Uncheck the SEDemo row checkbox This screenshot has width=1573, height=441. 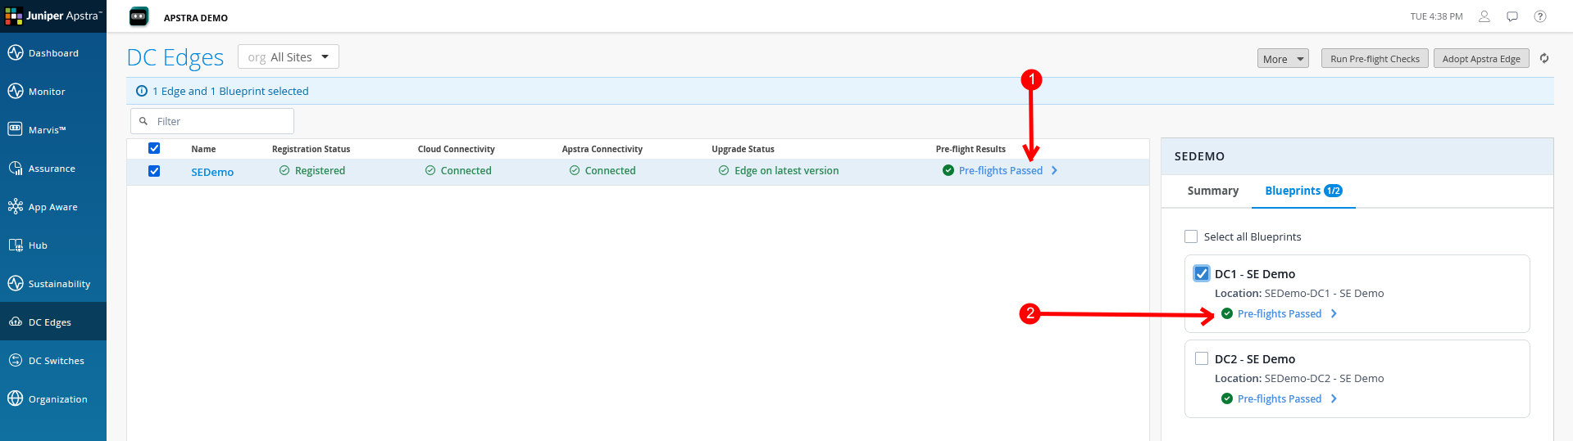coord(154,171)
